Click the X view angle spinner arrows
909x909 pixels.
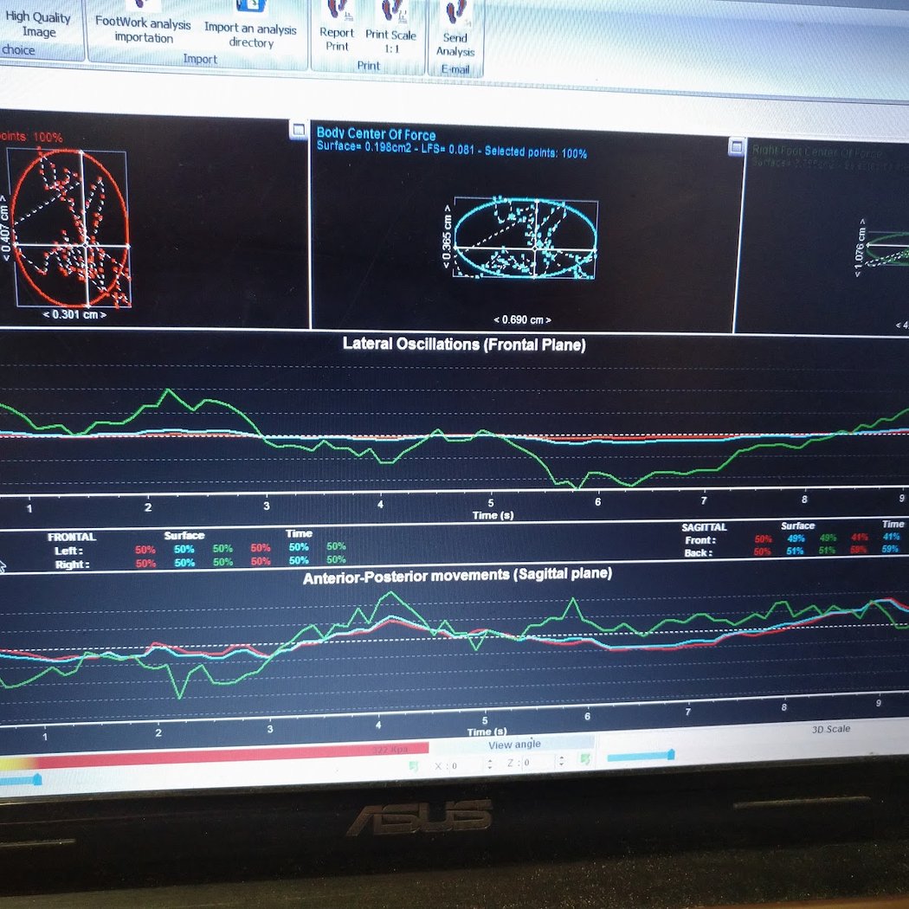pyautogui.click(x=490, y=764)
